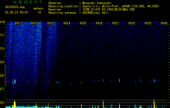Click the 0922 time marker

point(35,23)
